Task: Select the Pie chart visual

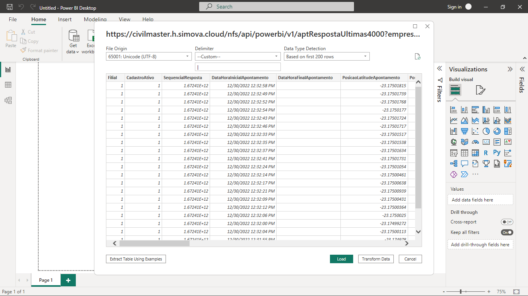Action: (x=486, y=131)
